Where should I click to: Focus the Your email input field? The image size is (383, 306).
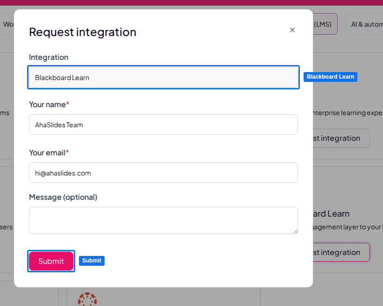163,173
